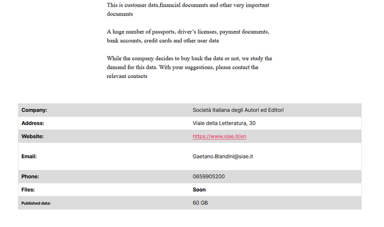Click the phone number 0659905200

209,177
